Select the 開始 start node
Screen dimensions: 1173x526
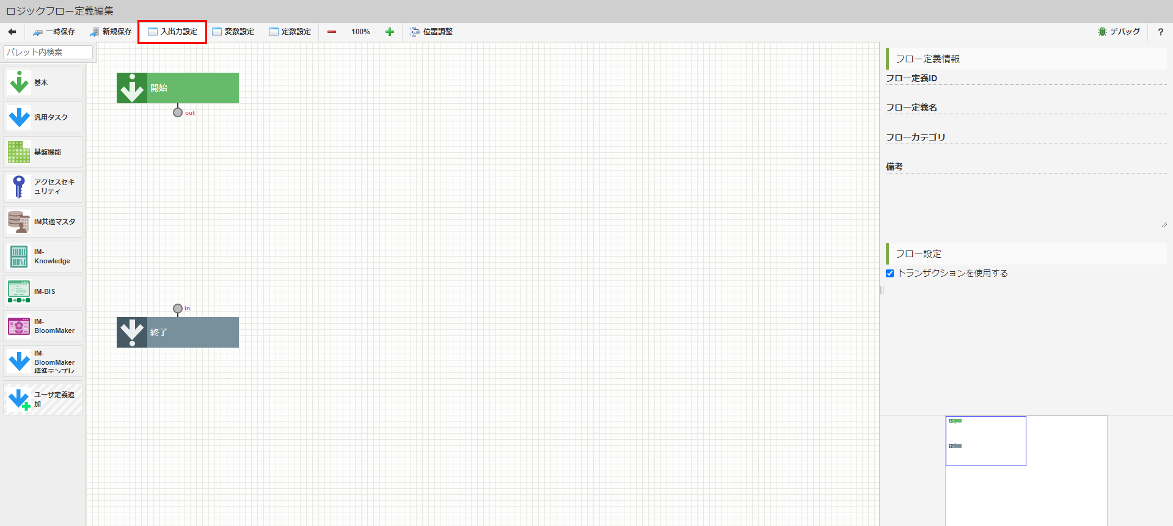point(178,88)
